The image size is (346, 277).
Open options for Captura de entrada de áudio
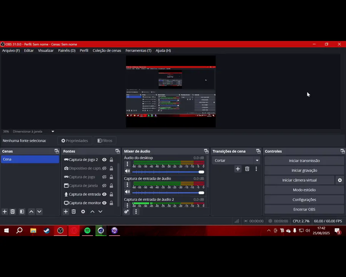pyautogui.click(x=127, y=185)
